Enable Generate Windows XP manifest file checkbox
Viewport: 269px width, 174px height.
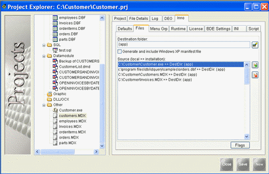(119, 51)
